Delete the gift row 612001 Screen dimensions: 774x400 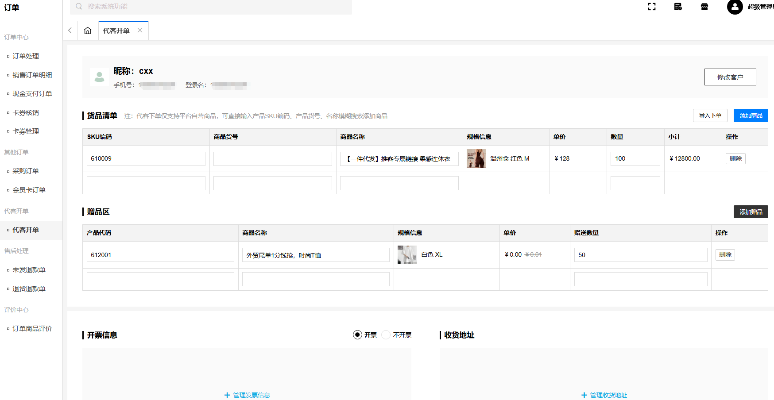coord(725,255)
